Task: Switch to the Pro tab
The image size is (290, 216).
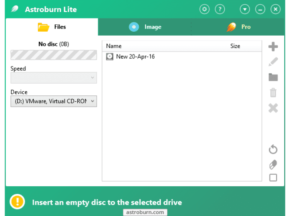Action: click(x=238, y=27)
